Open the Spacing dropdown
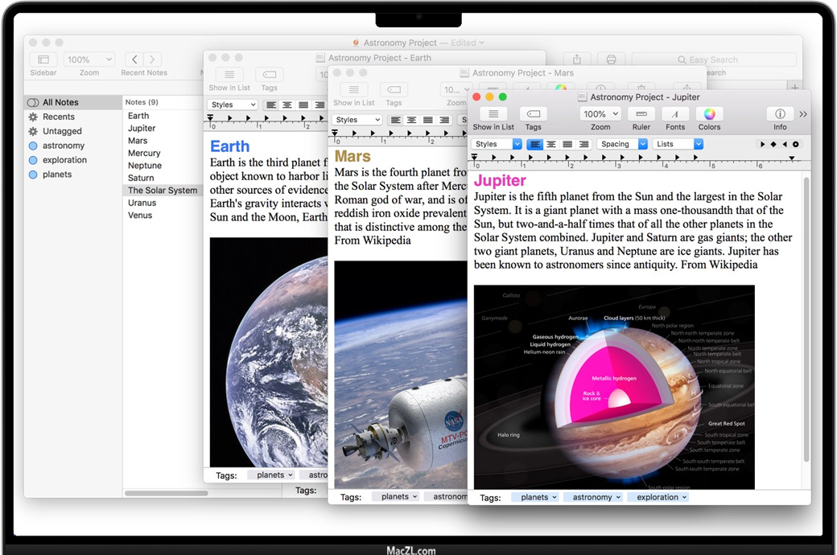Image resolution: width=837 pixels, height=555 pixels. [622, 145]
